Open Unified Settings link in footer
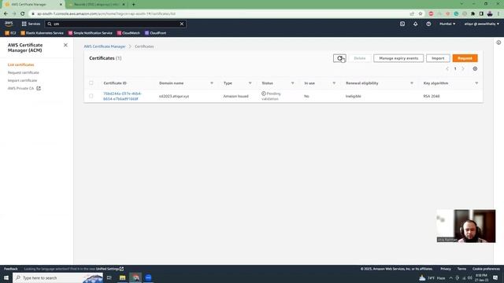This screenshot has height=283, width=504. click(109, 269)
